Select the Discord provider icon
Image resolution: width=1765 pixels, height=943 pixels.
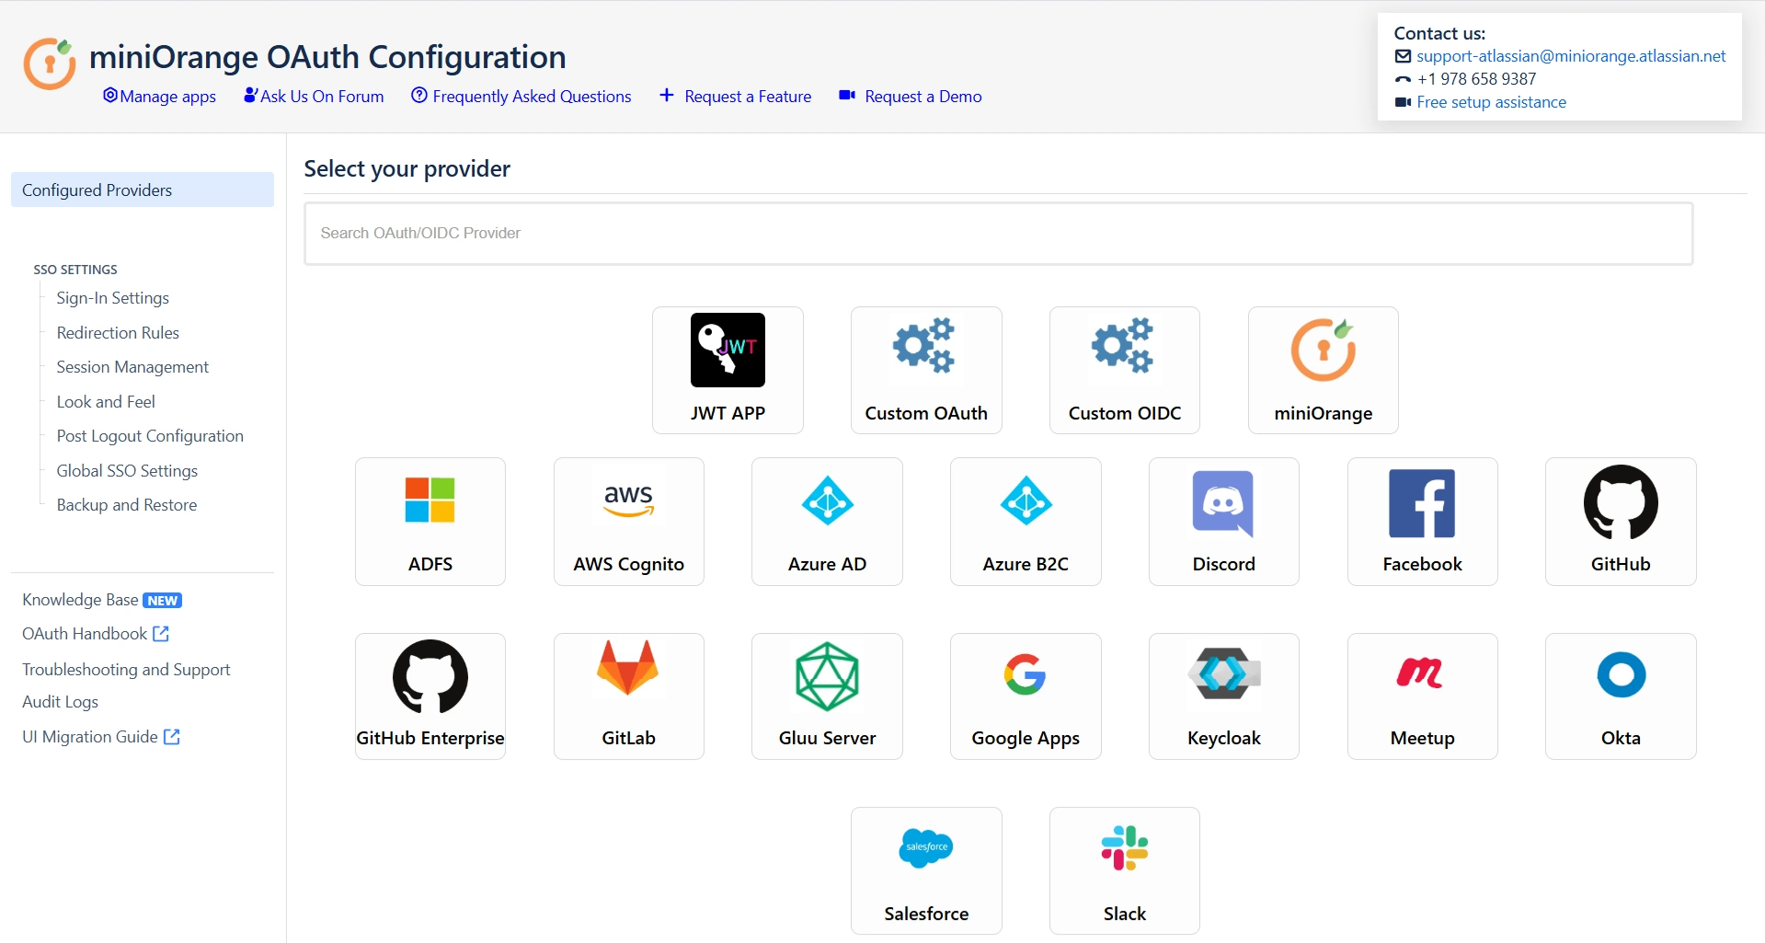click(1223, 503)
